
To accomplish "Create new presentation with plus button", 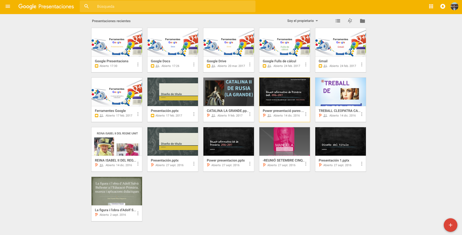I will point(450,225).
